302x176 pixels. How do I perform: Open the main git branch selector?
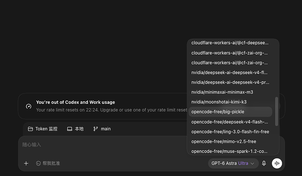[102, 129]
